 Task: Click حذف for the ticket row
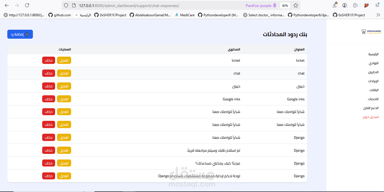pyautogui.click(x=49, y=60)
